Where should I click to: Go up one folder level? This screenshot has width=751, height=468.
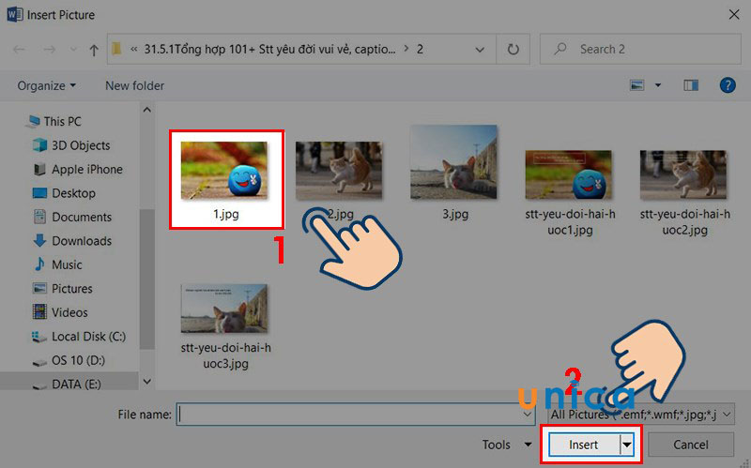pos(94,50)
